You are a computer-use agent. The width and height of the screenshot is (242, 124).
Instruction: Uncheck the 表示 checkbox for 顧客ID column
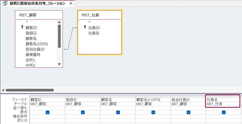[x=47, y=112]
